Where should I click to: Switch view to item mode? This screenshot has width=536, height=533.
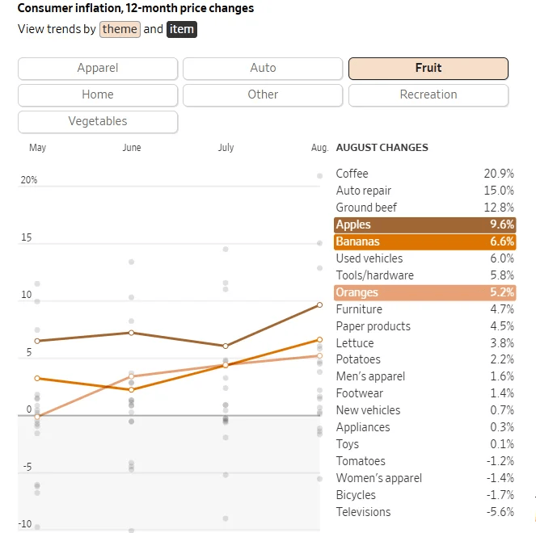(x=181, y=30)
